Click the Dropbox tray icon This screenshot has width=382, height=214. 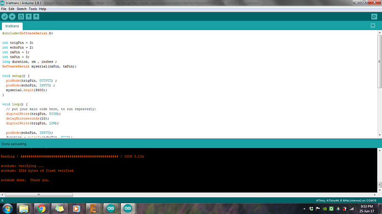311,209
